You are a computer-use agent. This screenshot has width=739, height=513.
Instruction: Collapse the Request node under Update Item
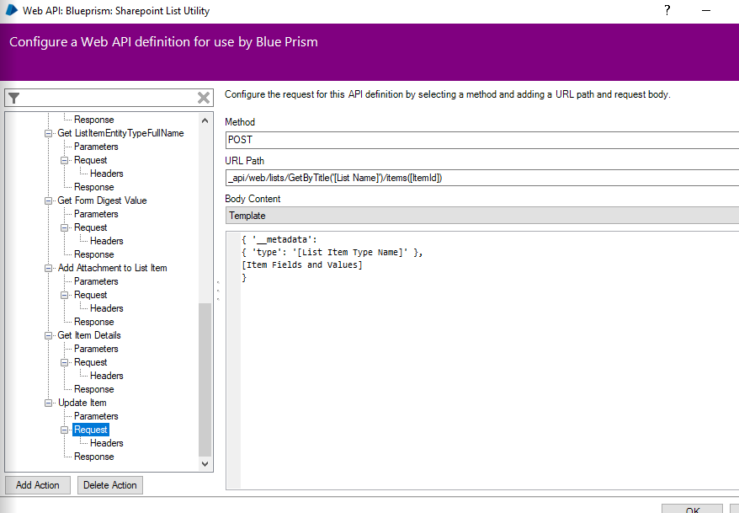65,430
